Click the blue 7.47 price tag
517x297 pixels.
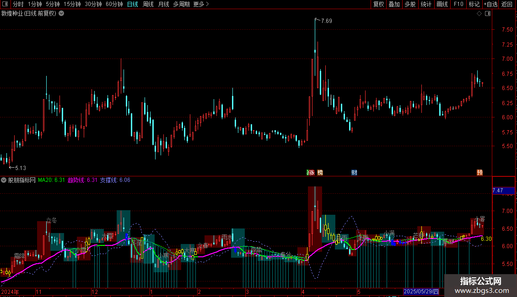pos(503,191)
